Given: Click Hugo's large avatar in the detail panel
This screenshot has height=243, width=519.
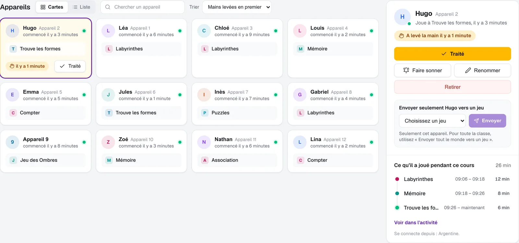Looking at the screenshot, I should [x=402, y=17].
